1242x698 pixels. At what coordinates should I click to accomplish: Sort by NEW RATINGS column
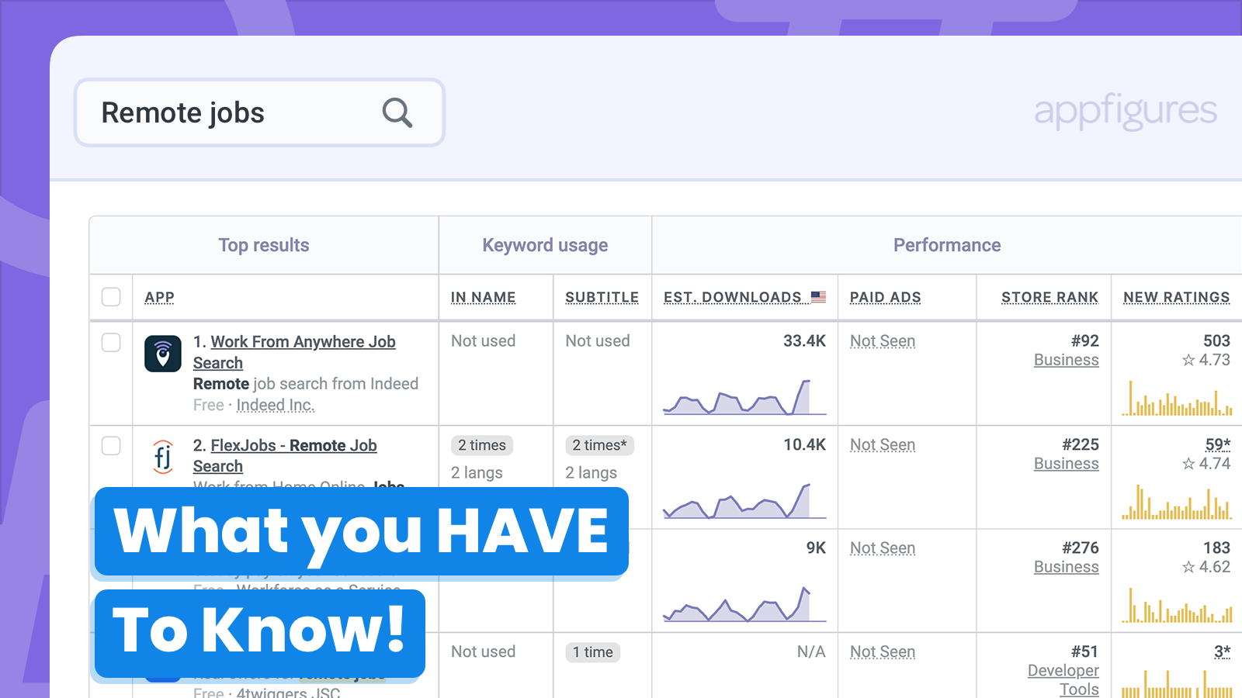1176,297
